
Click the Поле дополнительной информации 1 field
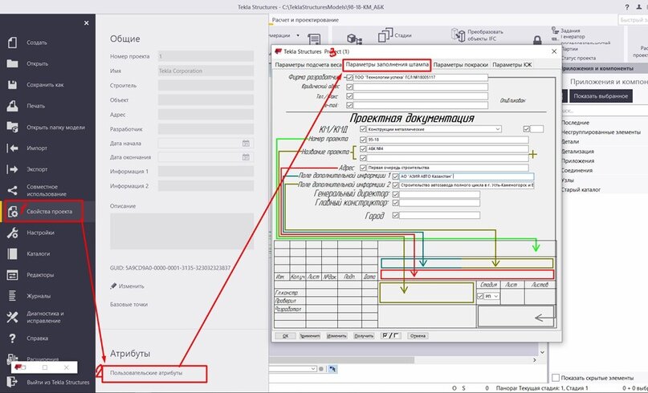point(467,176)
